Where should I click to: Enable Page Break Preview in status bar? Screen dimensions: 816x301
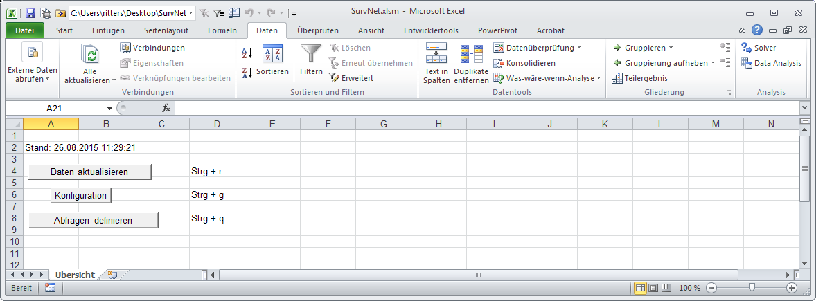(x=666, y=288)
